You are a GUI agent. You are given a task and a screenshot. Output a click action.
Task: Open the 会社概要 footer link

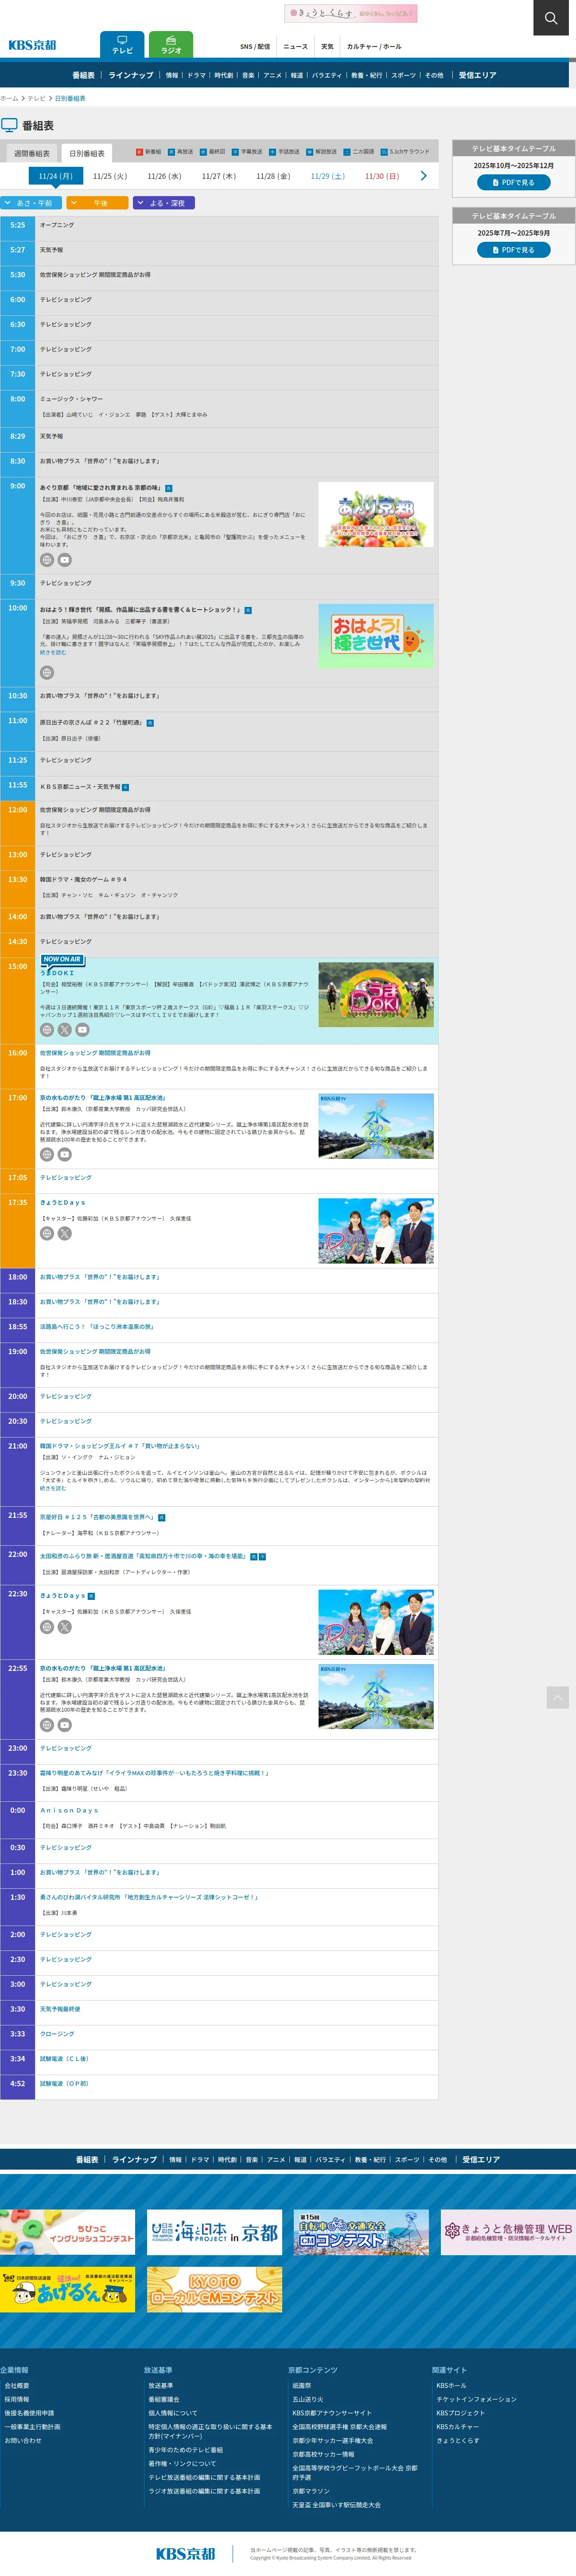(x=16, y=2385)
